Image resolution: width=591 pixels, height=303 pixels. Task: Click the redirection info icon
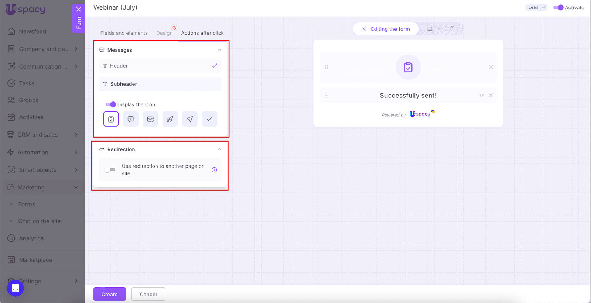click(x=214, y=170)
